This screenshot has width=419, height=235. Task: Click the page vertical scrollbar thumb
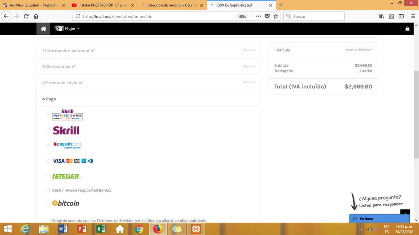[416, 114]
